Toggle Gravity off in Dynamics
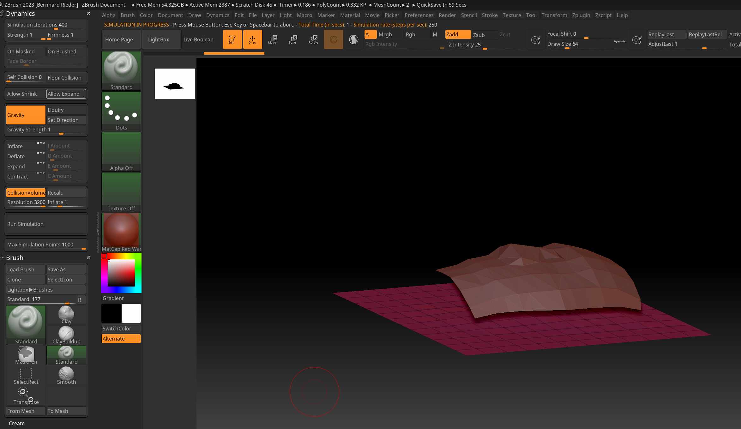The image size is (741, 429). click(x=26, y=115)
